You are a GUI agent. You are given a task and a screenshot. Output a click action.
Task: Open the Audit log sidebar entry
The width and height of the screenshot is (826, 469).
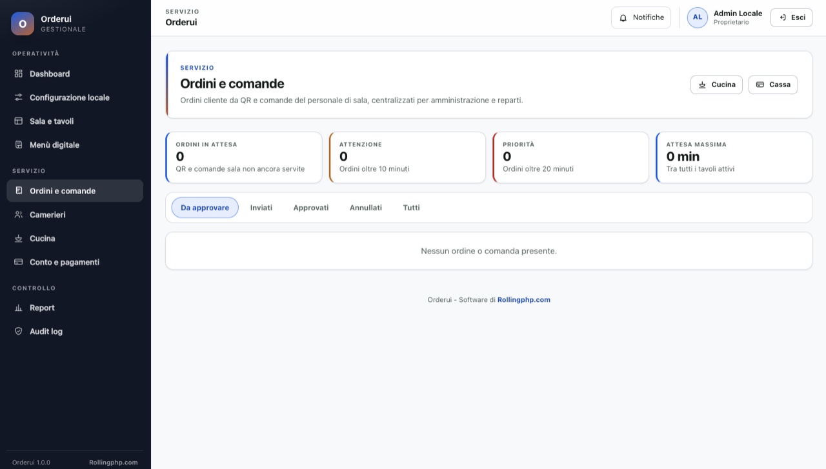click(x=75, y=332)
